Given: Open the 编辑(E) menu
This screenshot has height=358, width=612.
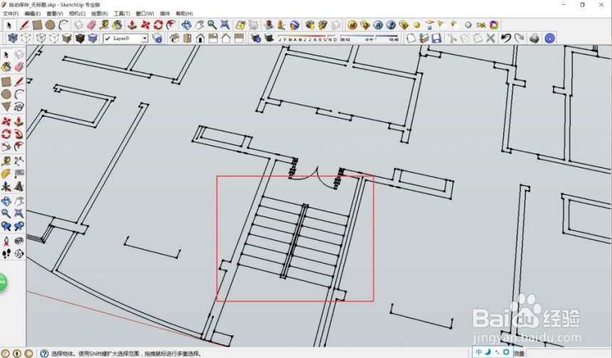Looking at the screenshot, I should [x=33, y=13].
